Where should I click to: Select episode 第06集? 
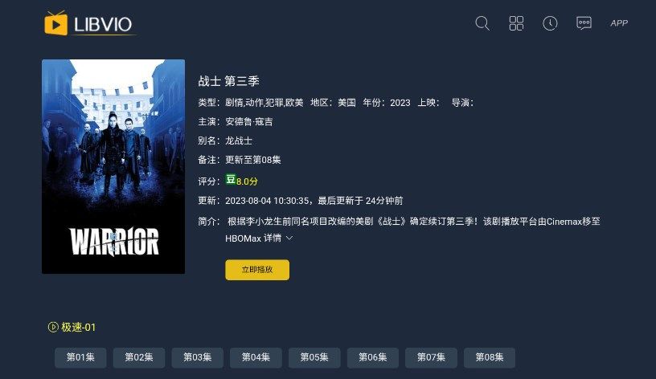click(373, 357)
